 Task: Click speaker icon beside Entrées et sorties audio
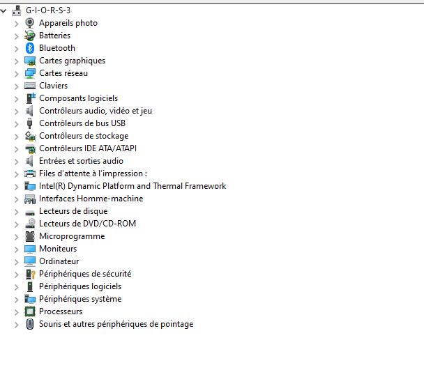[x=29, y=161]
